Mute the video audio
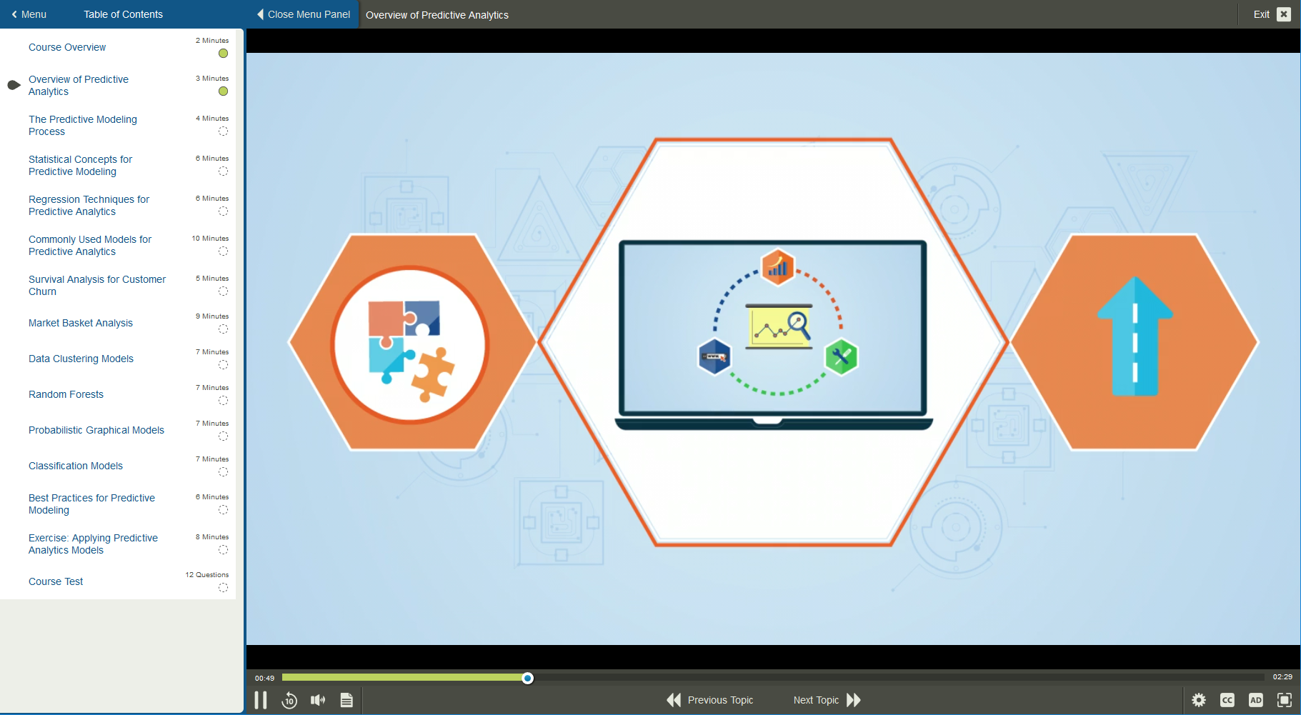The height and width of the screenshot is (715, 1301). pos(318,700)
